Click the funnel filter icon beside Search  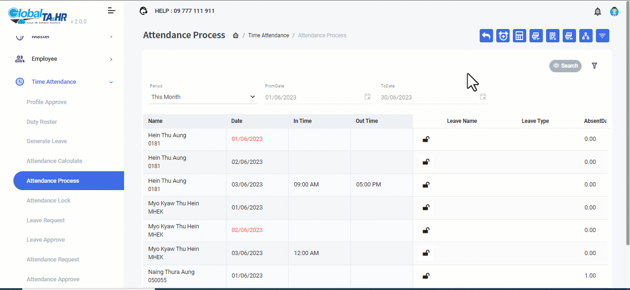pyautogui.click(x=594, y=66)
